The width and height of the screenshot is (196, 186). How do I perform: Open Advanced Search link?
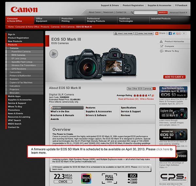coord(178,12)
